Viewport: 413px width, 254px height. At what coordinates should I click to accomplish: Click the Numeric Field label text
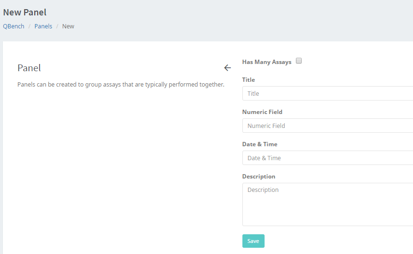(262, 112)
